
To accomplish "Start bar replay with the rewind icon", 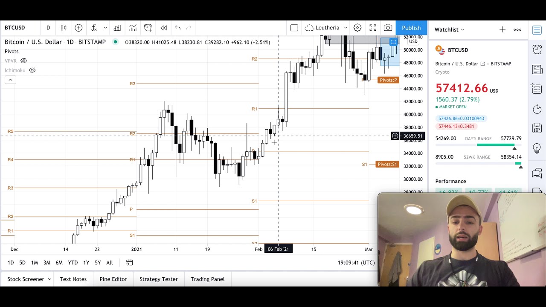I will [164, 28].
